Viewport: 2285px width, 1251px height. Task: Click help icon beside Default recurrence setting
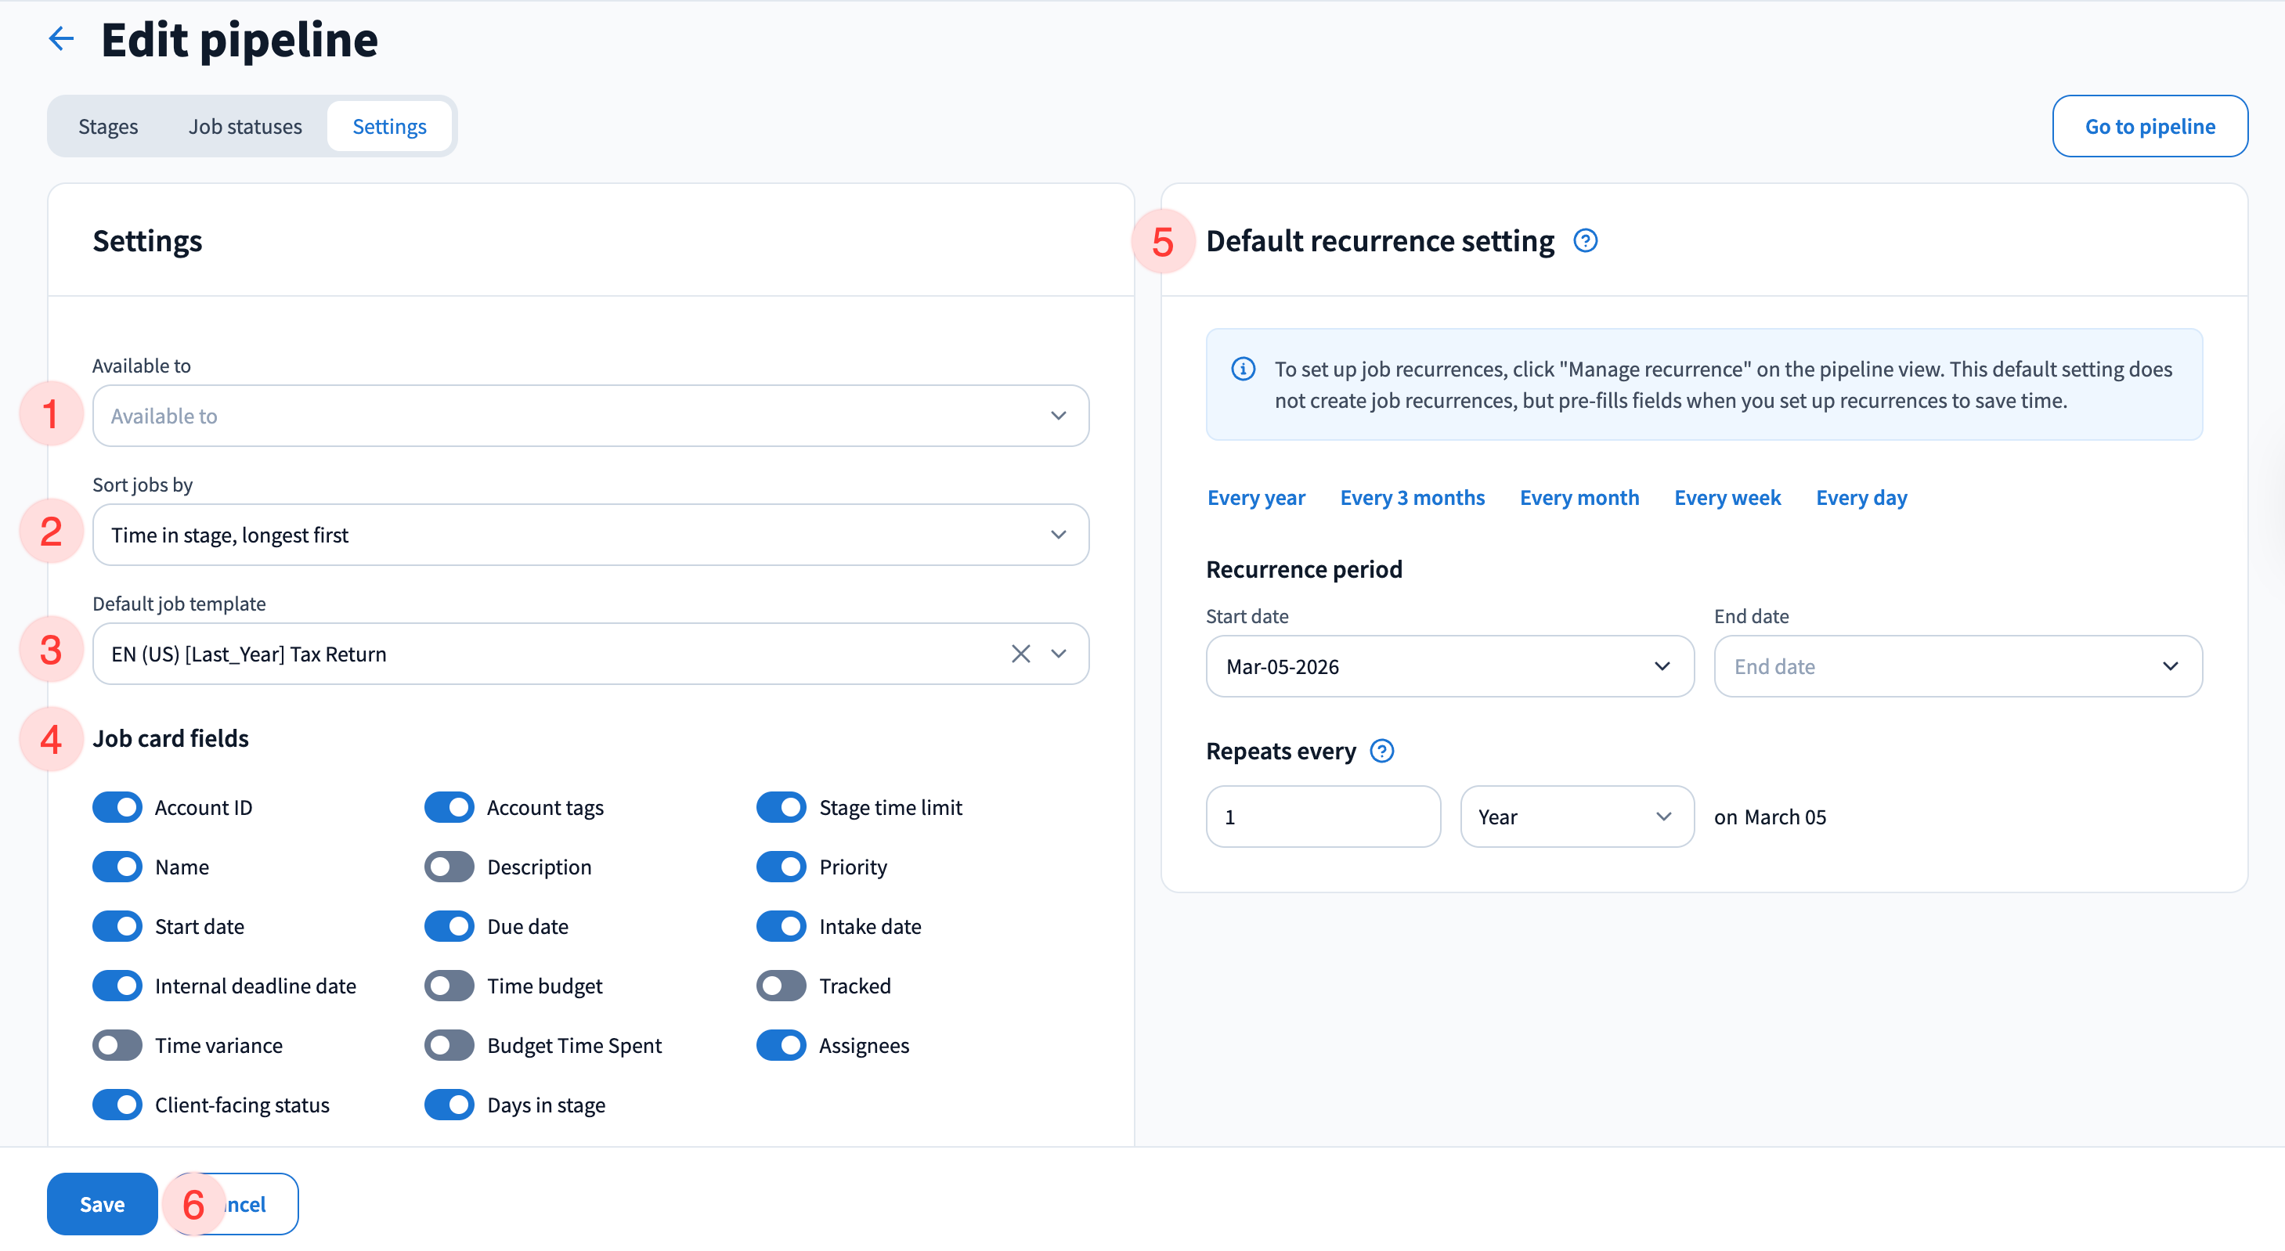tap(1585, 241)
